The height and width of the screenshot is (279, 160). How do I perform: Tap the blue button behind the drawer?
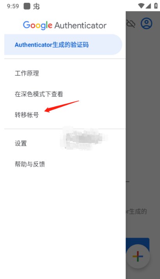pyautogui.click(x=137, y=242)
